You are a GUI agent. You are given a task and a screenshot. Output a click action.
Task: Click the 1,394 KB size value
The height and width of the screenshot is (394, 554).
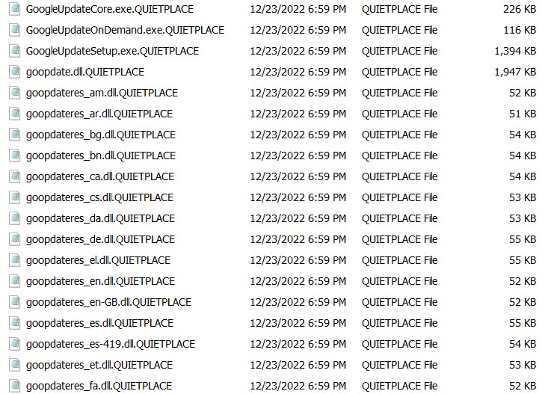point(515,52)
